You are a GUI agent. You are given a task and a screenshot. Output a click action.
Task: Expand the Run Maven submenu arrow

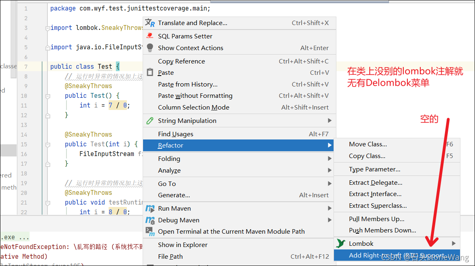[x=330, y=208]
